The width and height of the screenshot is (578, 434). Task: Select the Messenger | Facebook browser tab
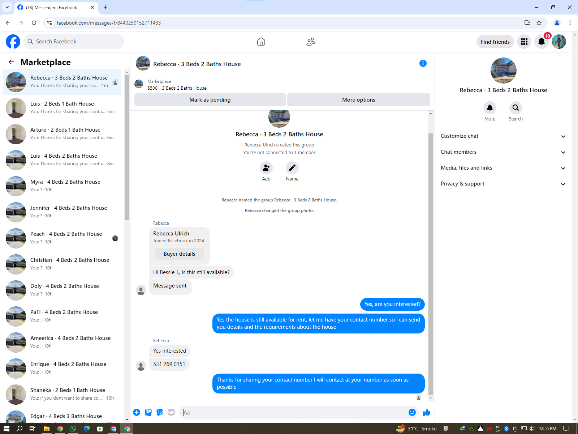56,8
